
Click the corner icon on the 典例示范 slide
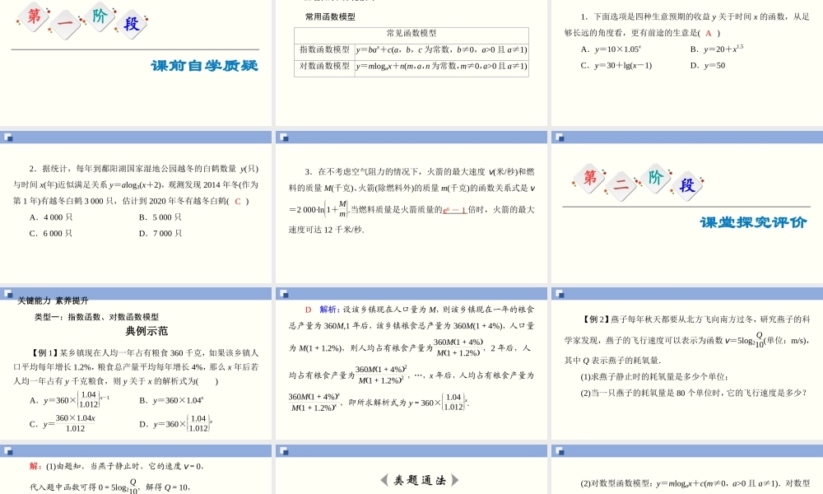10,292
